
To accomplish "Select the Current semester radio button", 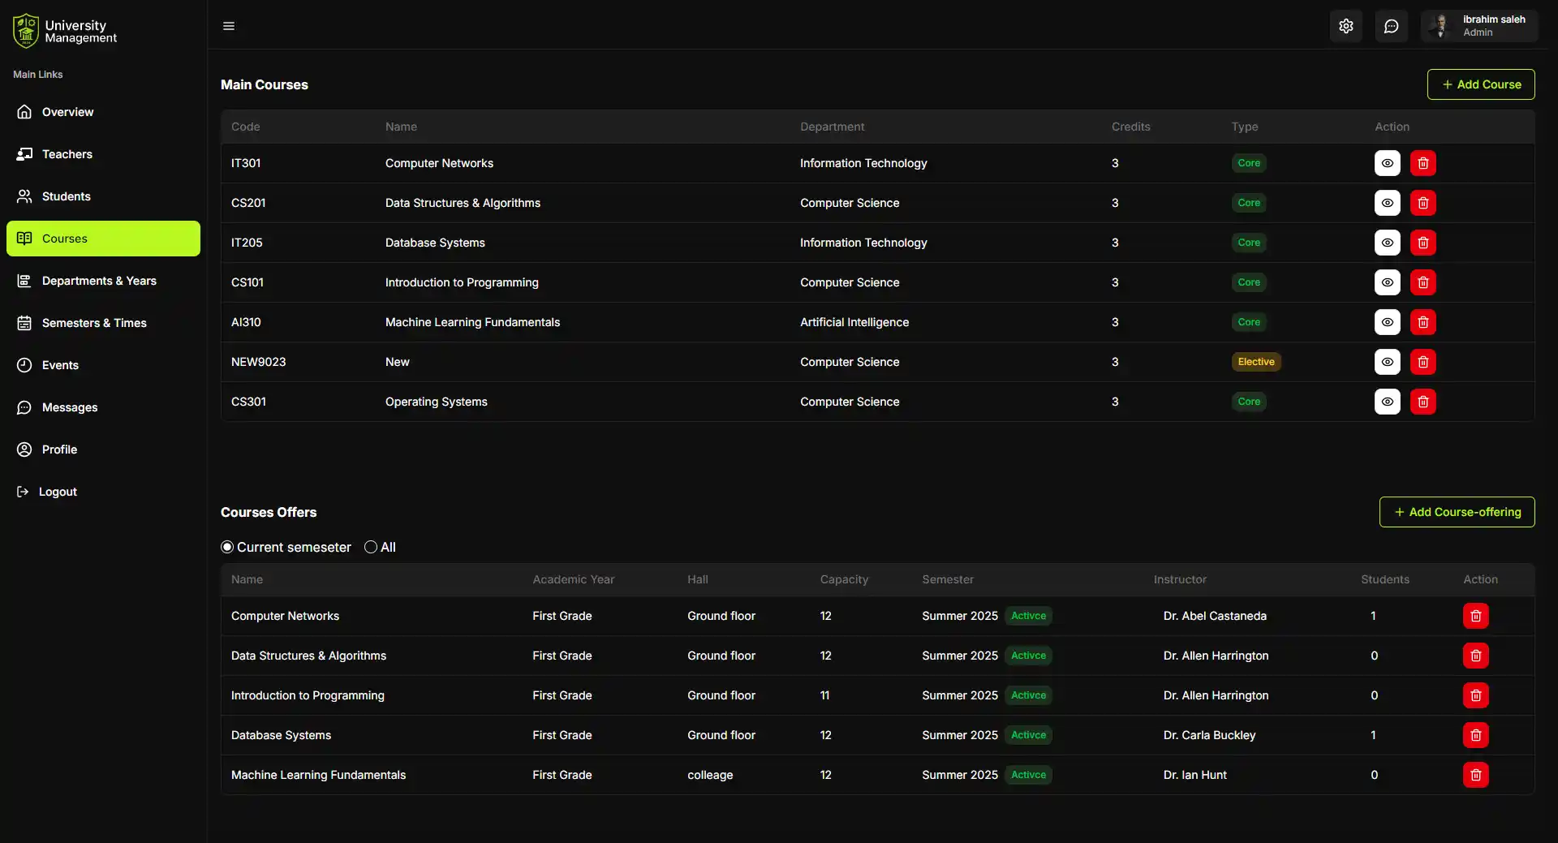I will tap(227, 548).
